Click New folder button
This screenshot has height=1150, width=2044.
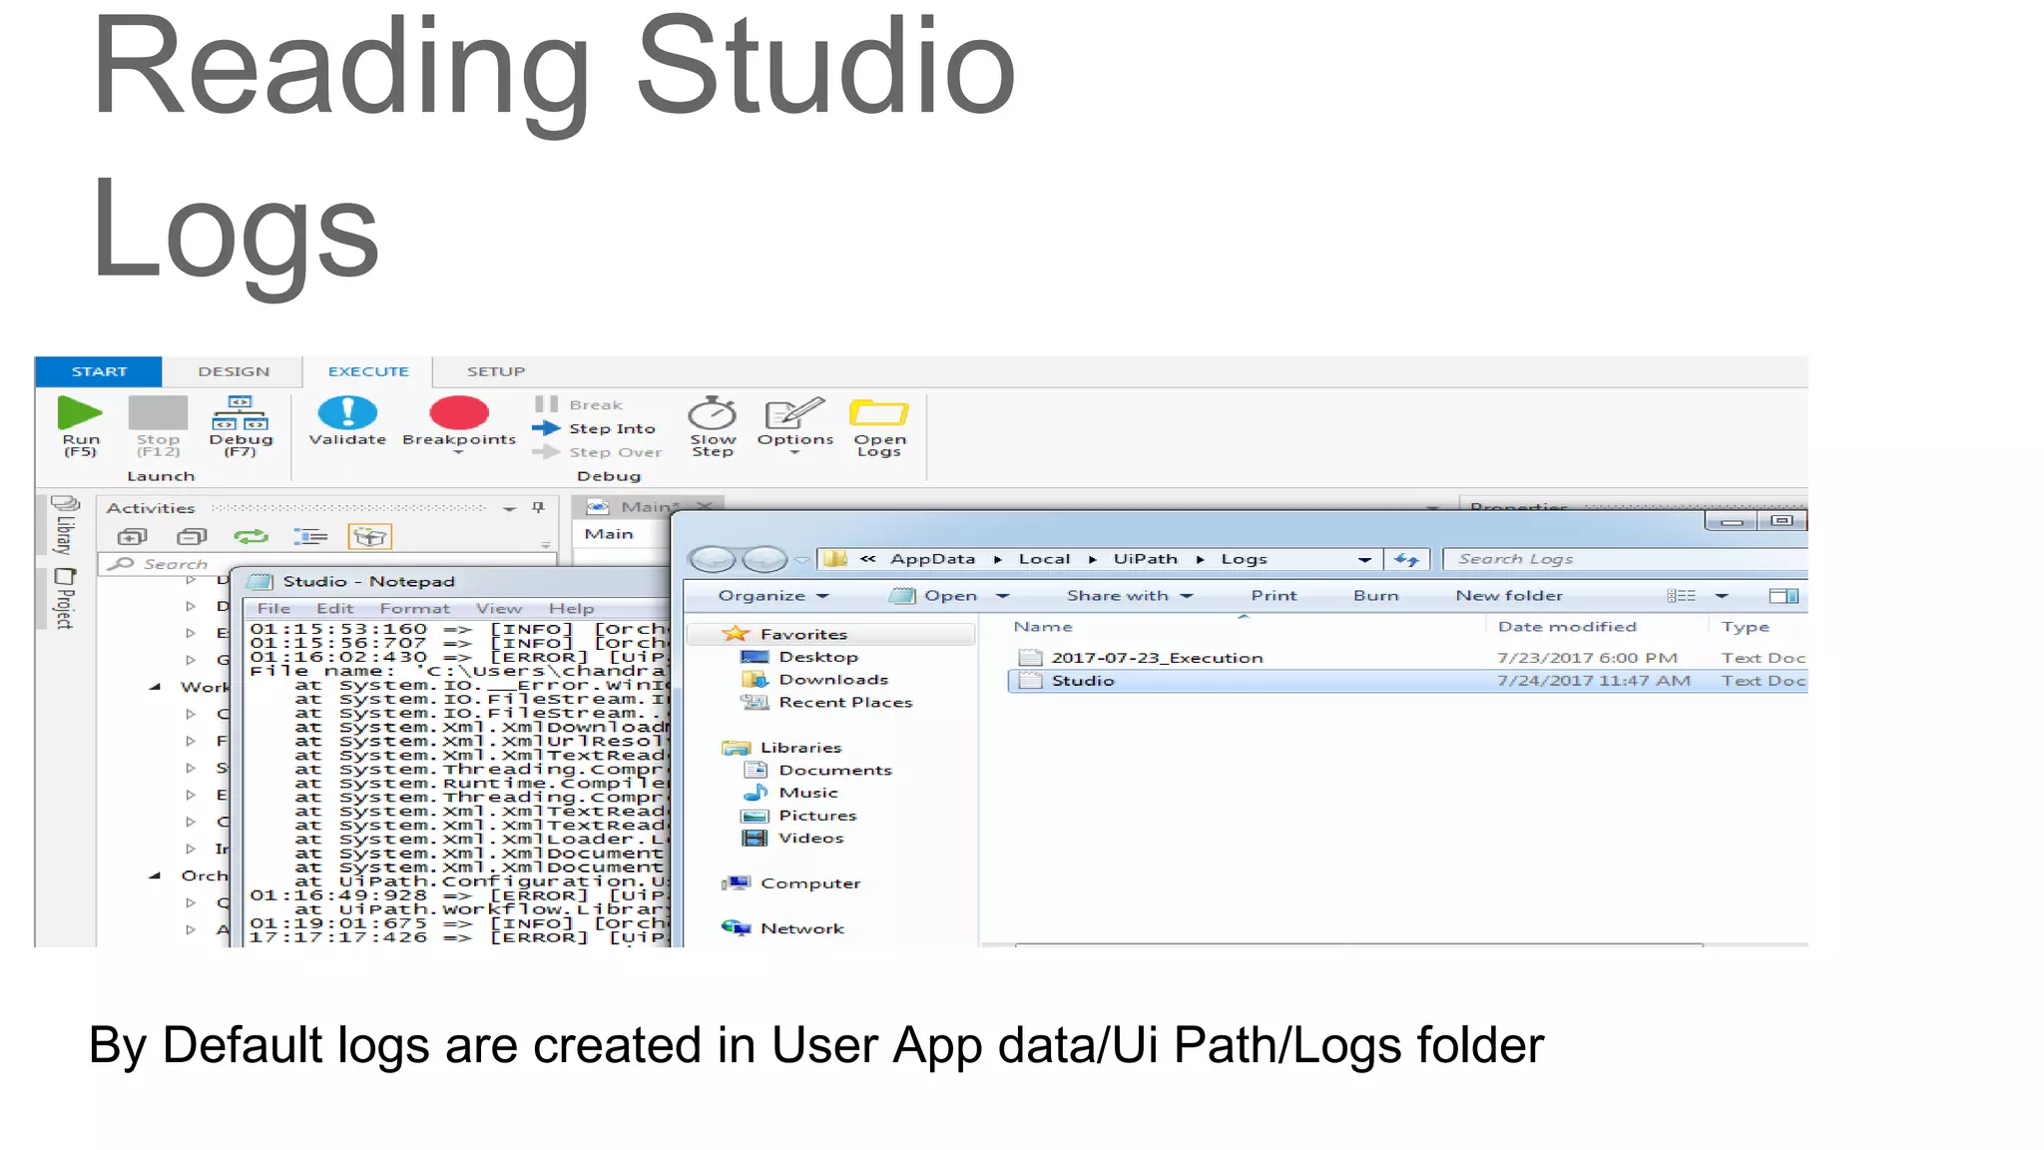pyautogui.click(x=1509, y=596)
